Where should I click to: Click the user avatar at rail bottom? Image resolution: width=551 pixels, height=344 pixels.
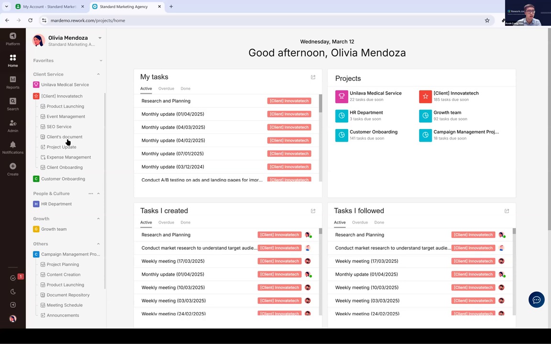pos(13,319)
